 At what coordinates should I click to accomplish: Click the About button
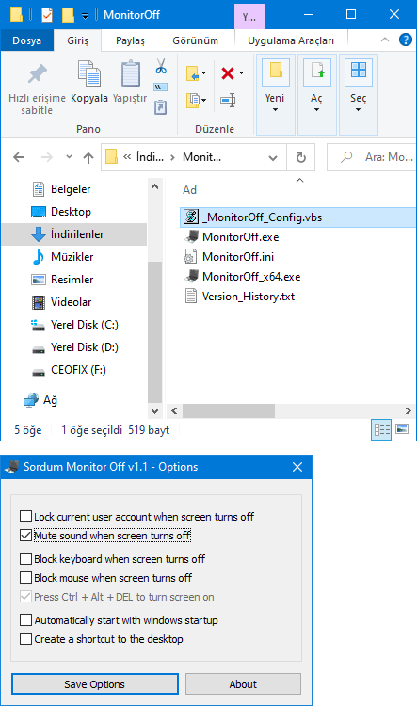[243, 684]
